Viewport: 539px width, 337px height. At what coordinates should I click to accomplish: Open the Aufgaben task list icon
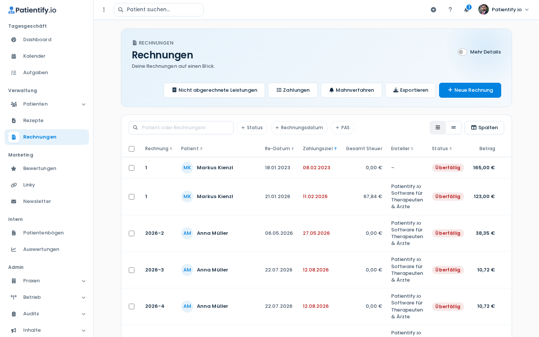click(x=14, y=73)
